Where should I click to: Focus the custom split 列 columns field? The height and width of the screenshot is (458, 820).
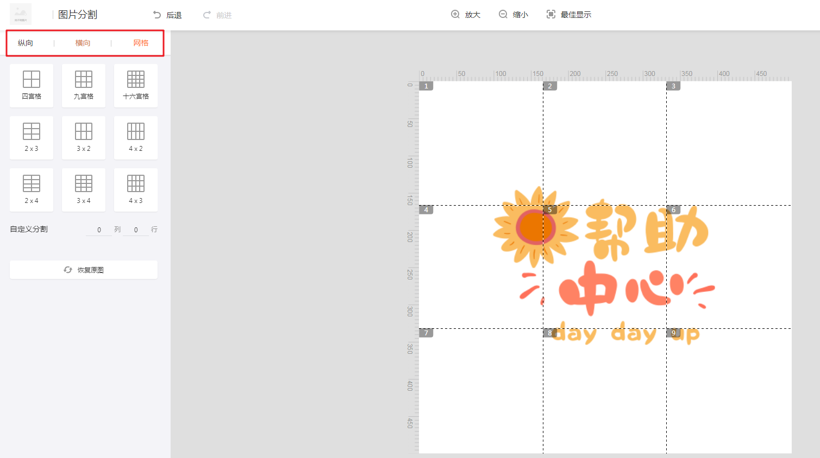(99, 230)
